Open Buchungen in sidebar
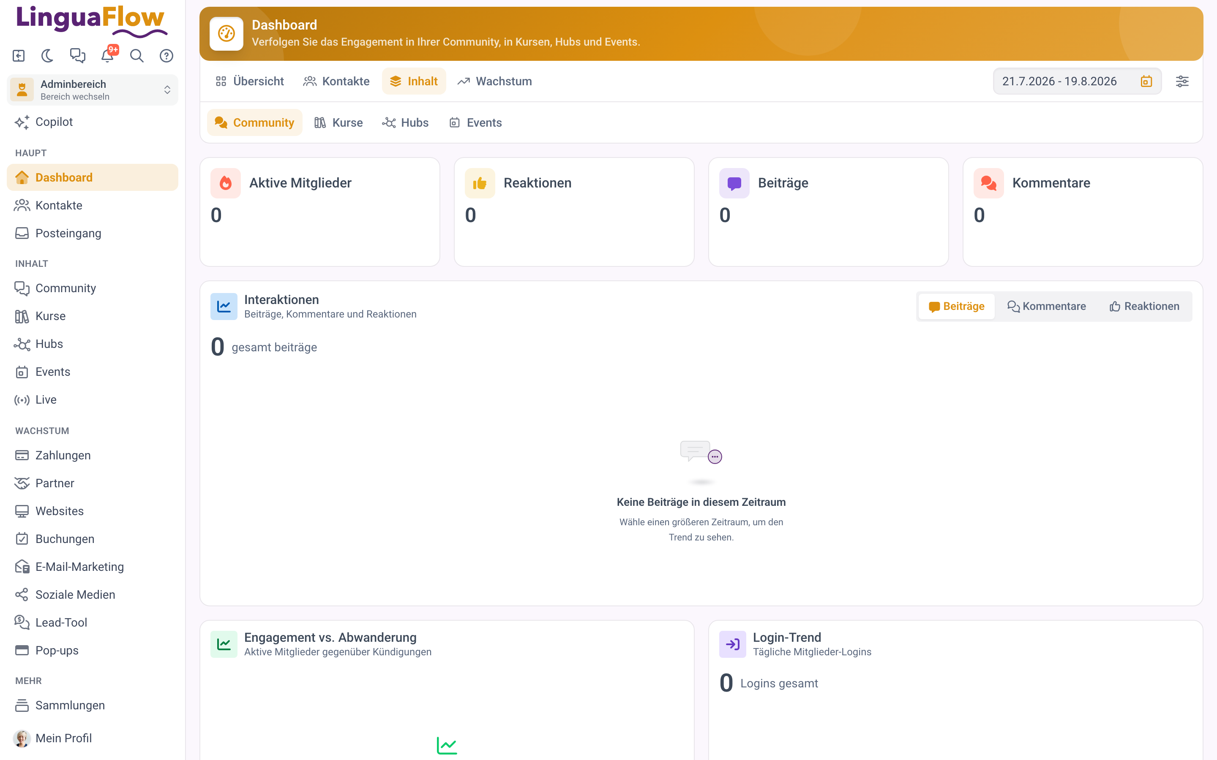 point(93,539)
